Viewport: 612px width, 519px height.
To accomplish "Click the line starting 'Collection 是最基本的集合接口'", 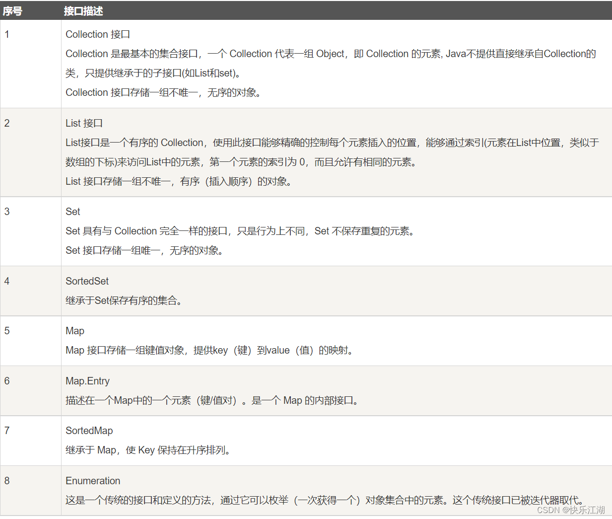I will (331, 54).
